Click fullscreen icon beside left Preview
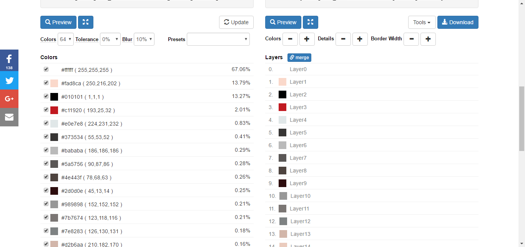 pyautogui.click(x=85, y=22)
